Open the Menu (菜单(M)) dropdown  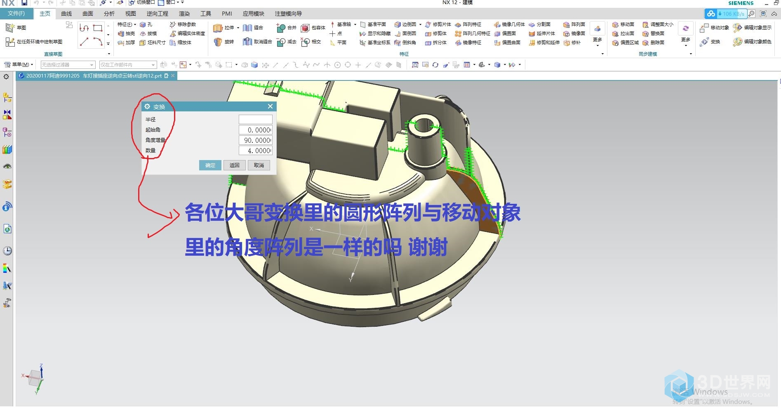(x=19, y=65)
